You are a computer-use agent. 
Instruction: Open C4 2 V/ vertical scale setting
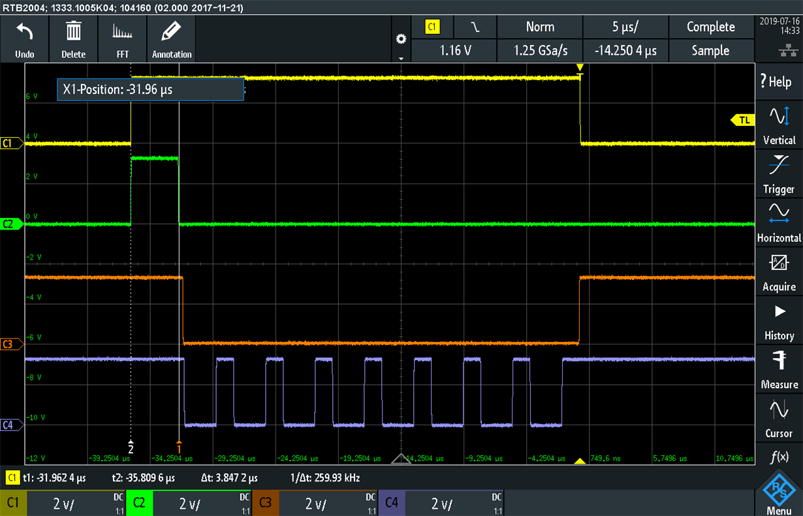pos(441,504)
